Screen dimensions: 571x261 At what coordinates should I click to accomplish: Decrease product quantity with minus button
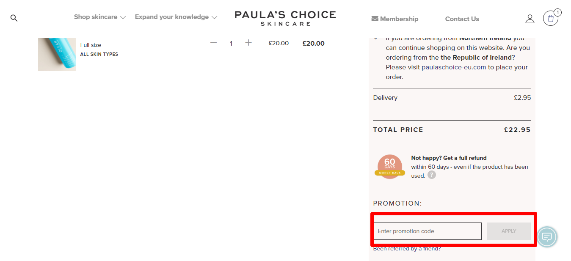(x=213, y=43)
